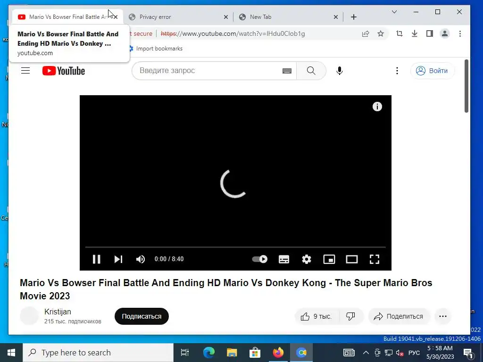Open the taskbar clock and date
The height and width of the screenshot is (362, 483).
point(440,353)
